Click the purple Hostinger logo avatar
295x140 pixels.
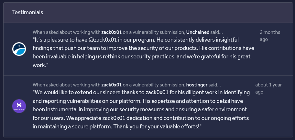pyautogui.click(x=19, y=106)
